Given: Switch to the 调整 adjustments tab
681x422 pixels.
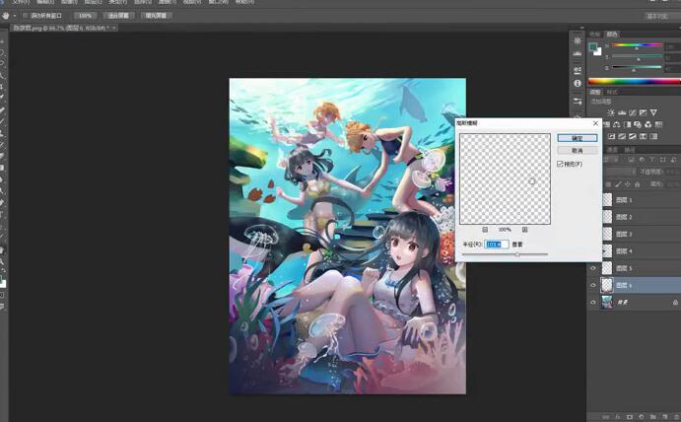Looking at the screenshot, I should [x=595, y=92].
